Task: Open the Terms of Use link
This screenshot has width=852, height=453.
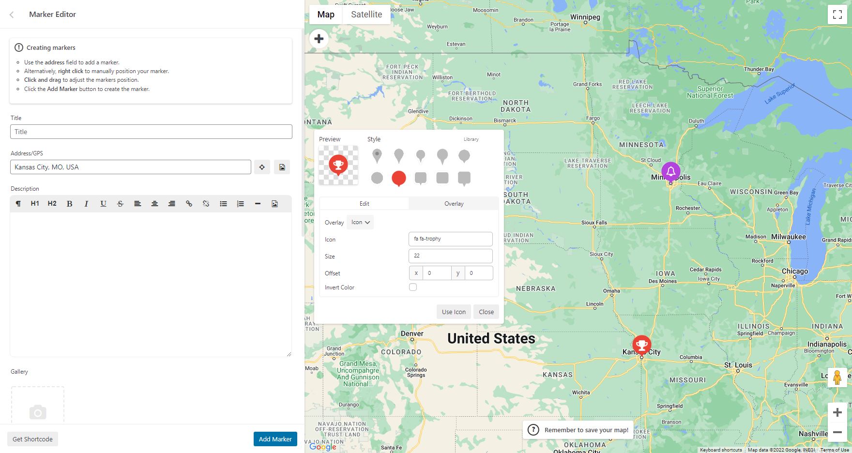Action: tap(835, 450)
